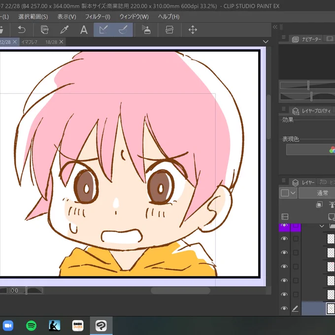The height and width of the screenshot is (335, 335).
Task: Toggle eye of layer directly above selected layer
Action: click(x=284, y=295)
